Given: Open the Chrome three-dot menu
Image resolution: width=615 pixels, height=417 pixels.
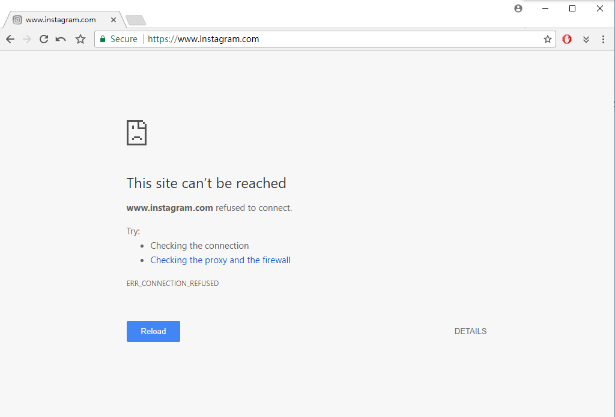Looking at the screenshot, I should pyautogui.click(x=603, y=39).
